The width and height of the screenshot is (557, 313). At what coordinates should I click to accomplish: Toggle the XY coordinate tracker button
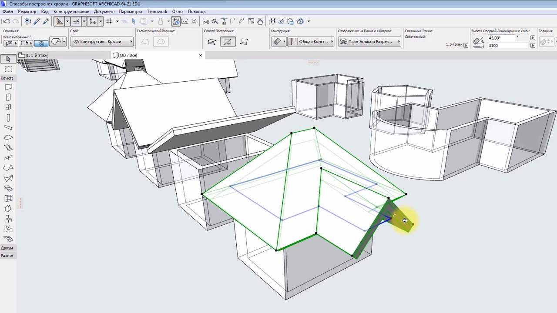(93, 21)
